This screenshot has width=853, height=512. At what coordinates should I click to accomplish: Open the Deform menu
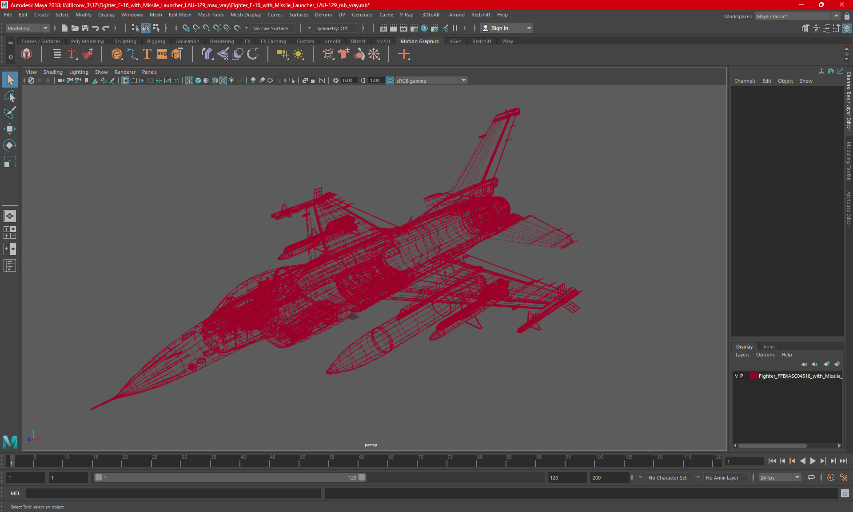click(x=323, y=15)
